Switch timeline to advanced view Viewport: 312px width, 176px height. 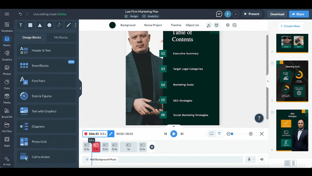tap(219, 134)
